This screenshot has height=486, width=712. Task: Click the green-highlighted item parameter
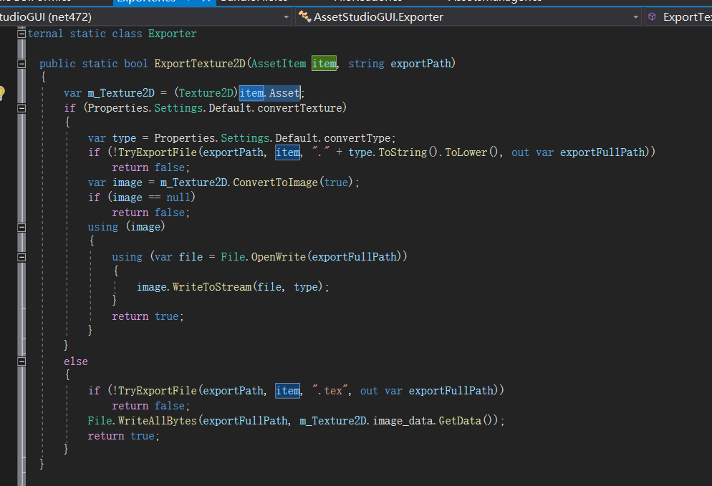(x=324, y=64)
